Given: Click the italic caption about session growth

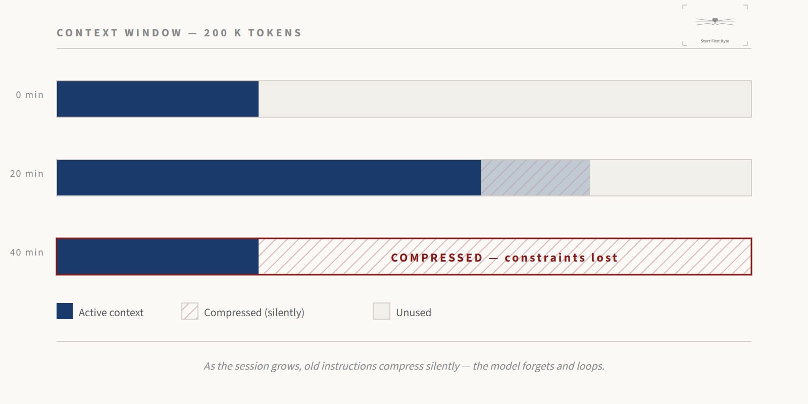Looking at the screenshot, I should tap(404, 366).
